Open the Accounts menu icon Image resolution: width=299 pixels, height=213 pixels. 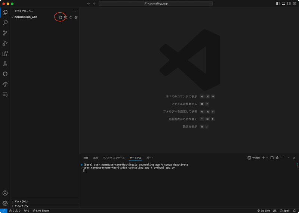pos(5,193)
